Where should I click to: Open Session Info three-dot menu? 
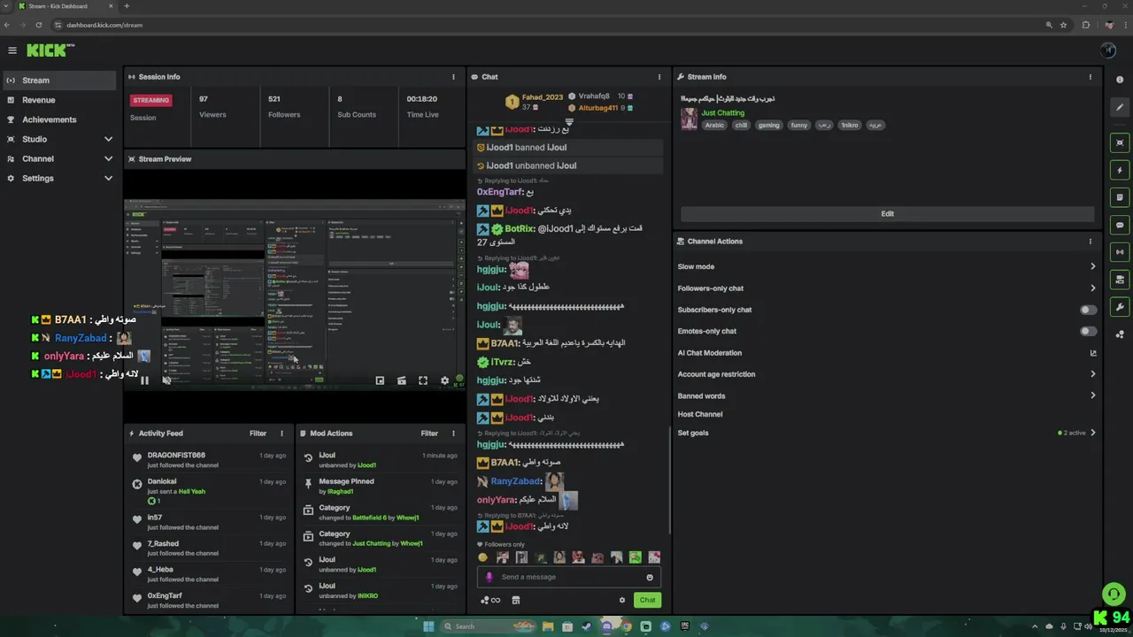[453, 77]
